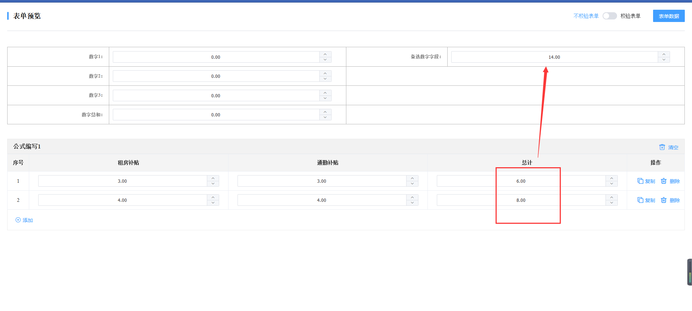Increase row 2 总计 value

click(x=612, y=197)
